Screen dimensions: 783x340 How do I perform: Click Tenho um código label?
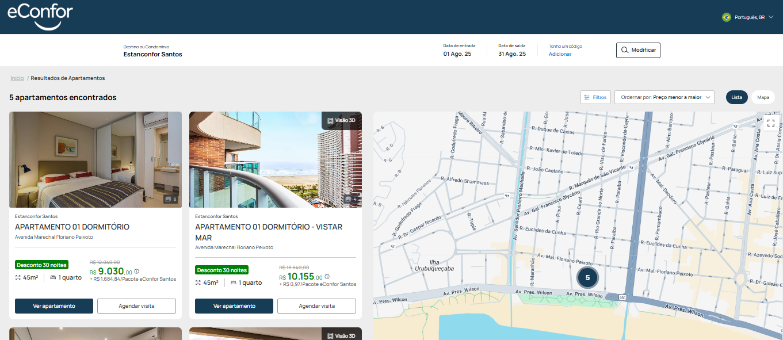(566, 46)
